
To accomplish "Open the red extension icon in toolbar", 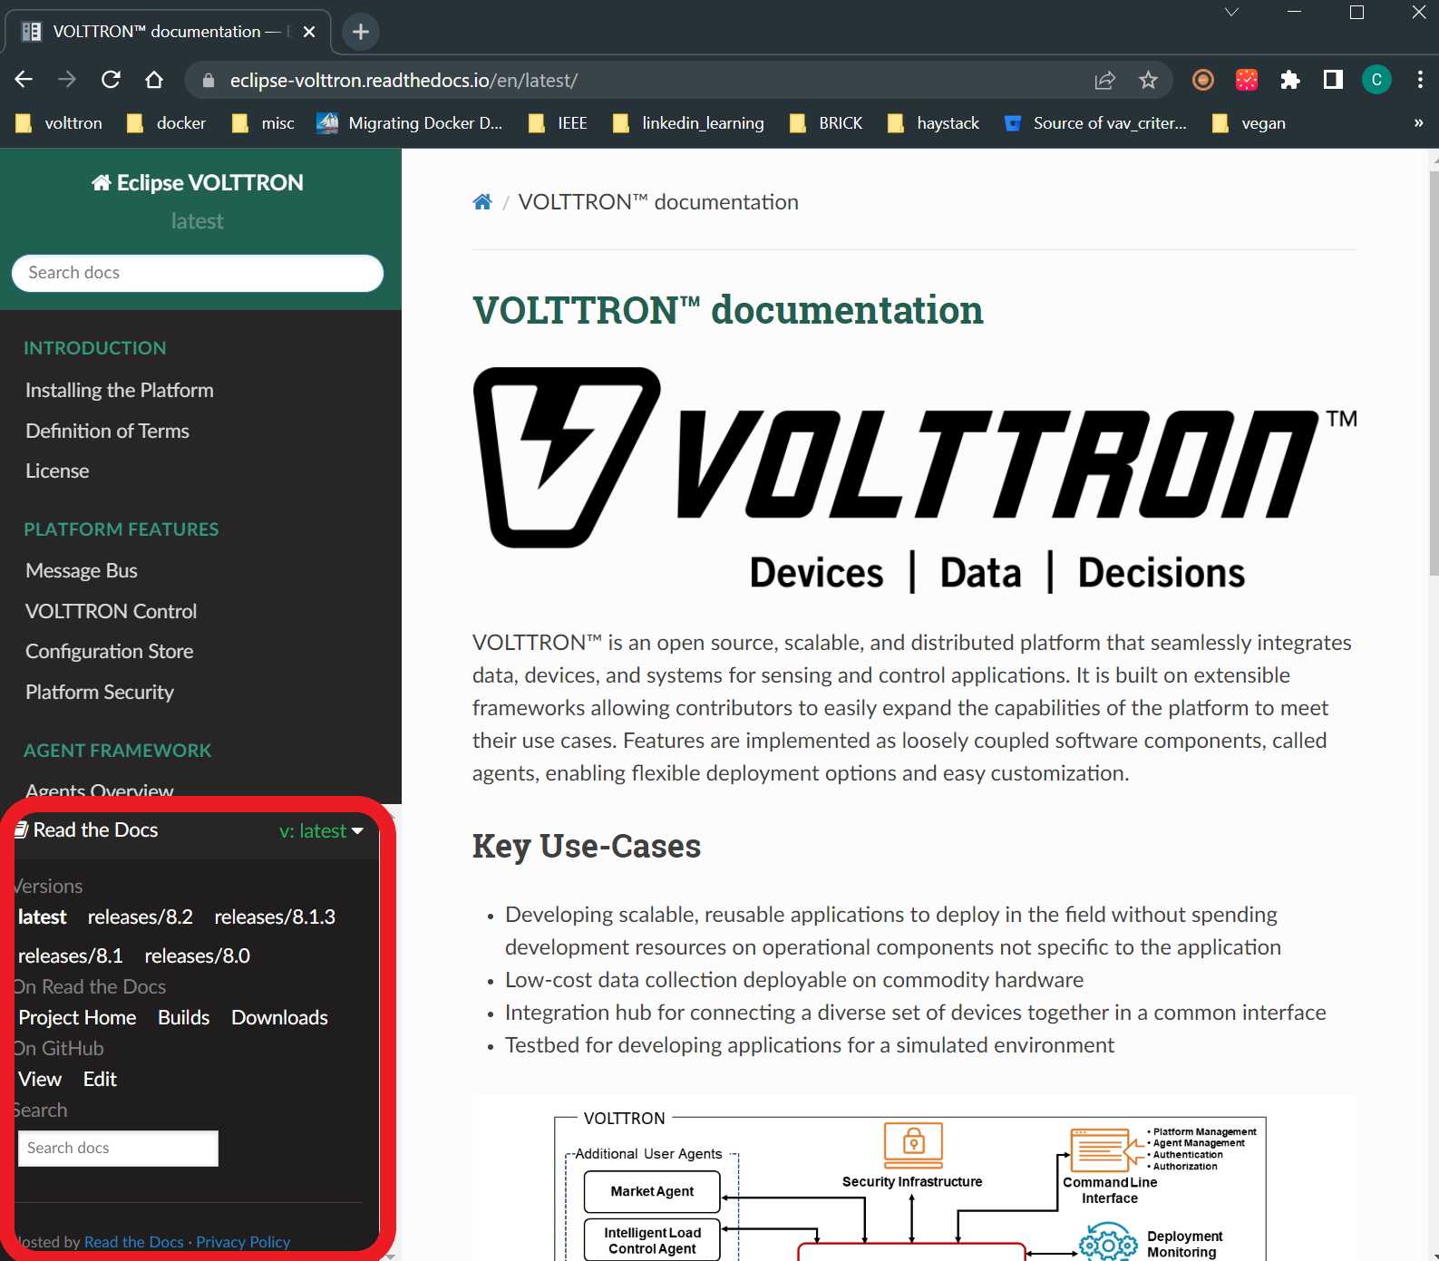I will pos(1247,80).
